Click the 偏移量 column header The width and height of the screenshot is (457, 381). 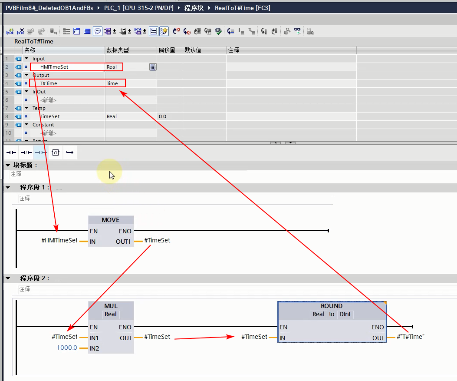coord(170,50)
